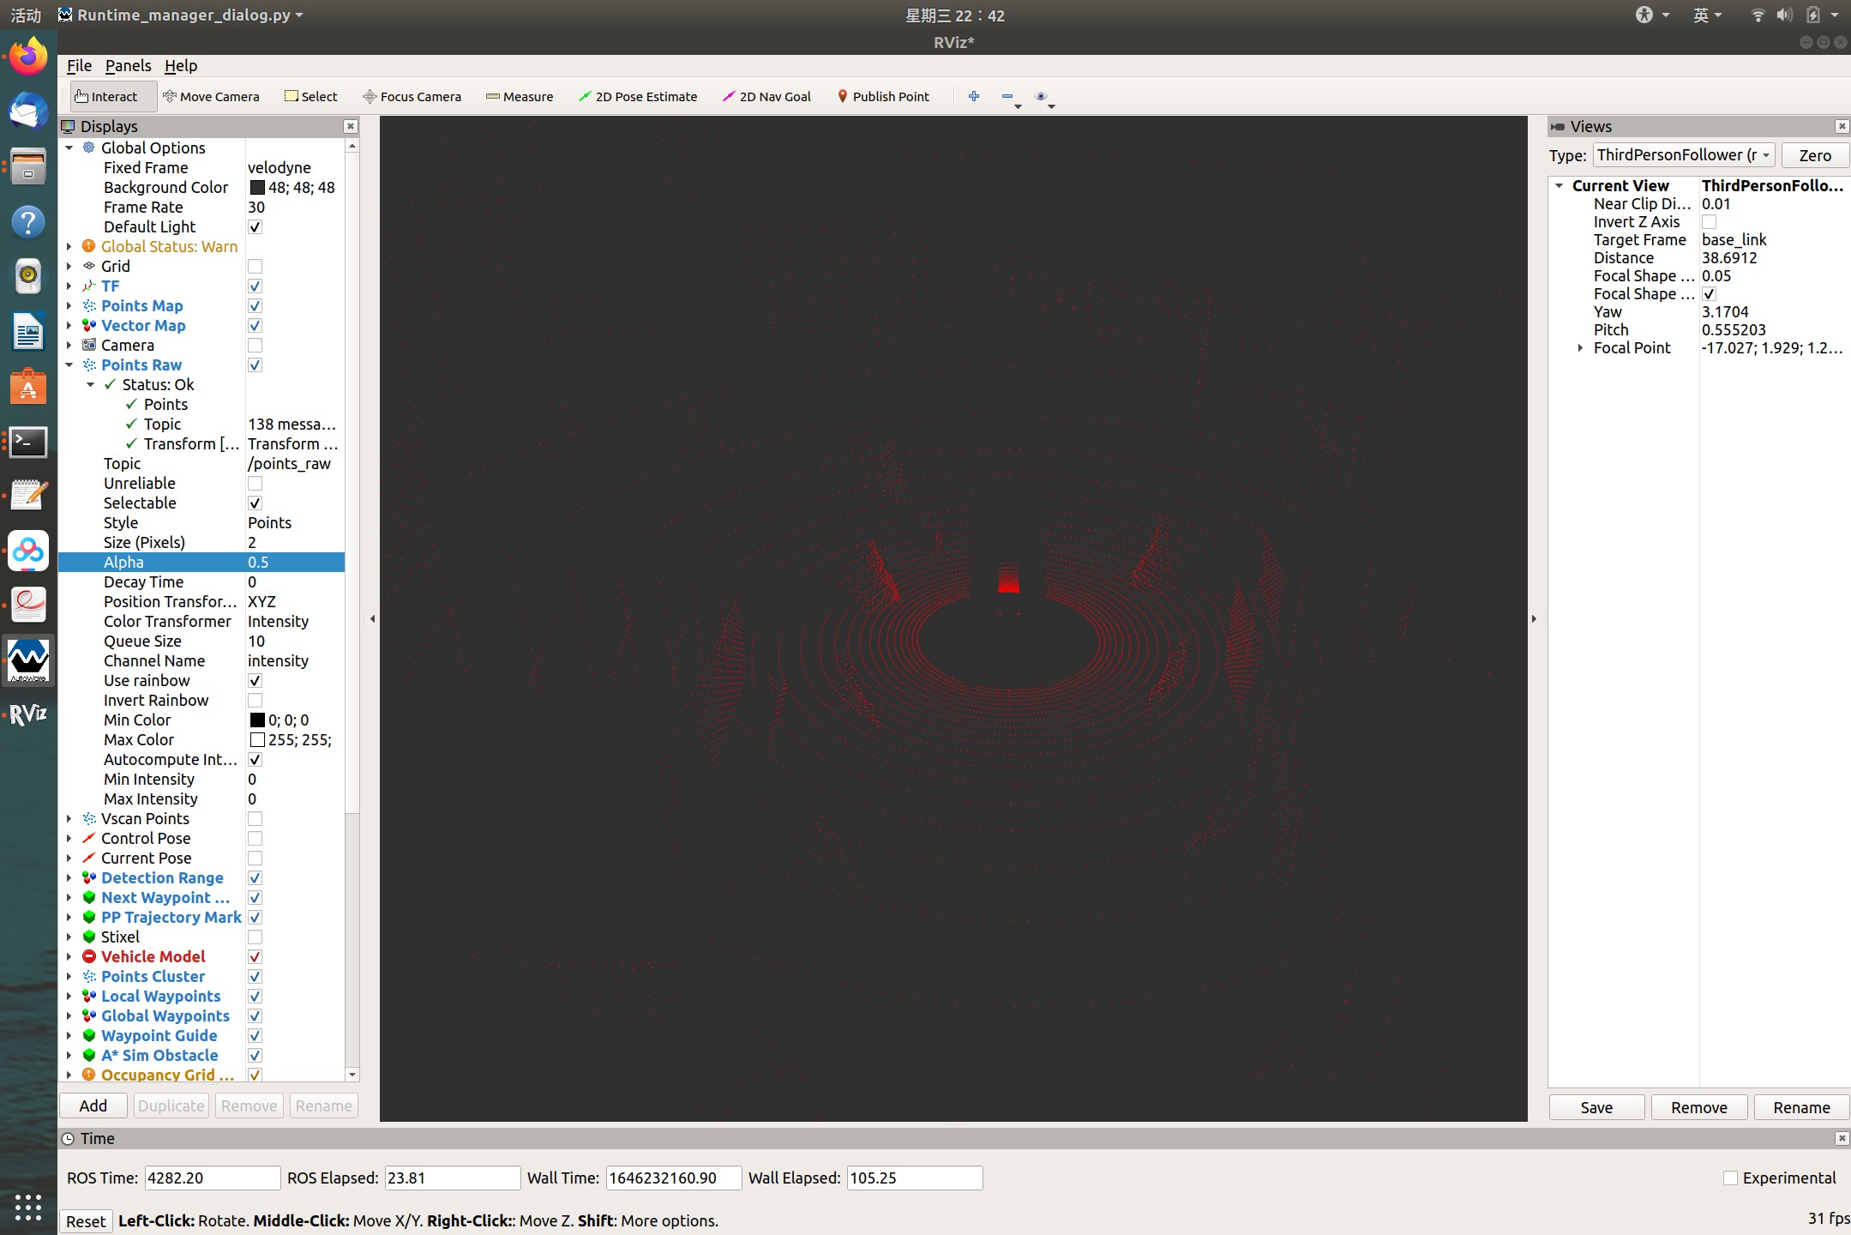Select the Move Camera tool

(211, 96)
